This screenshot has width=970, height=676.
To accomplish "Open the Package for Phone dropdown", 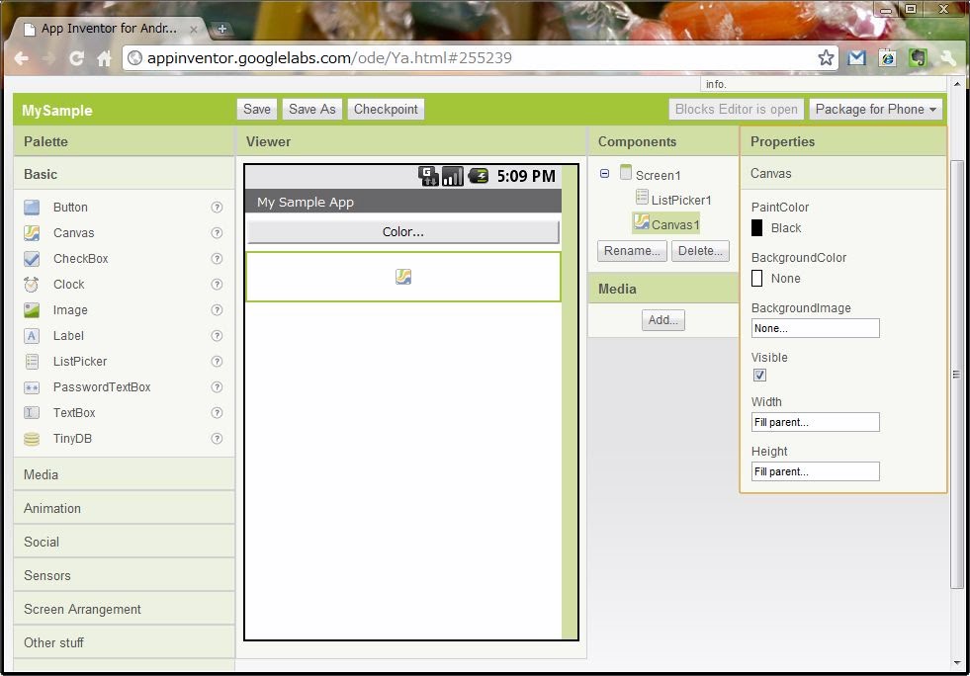I will [875, 110].
